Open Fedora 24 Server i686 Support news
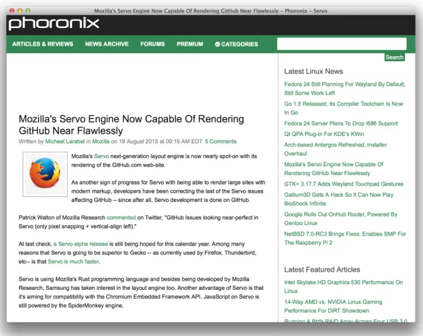 point(341,123)
